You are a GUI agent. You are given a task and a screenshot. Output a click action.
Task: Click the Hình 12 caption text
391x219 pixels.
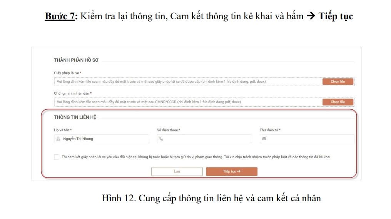(211, 198)
